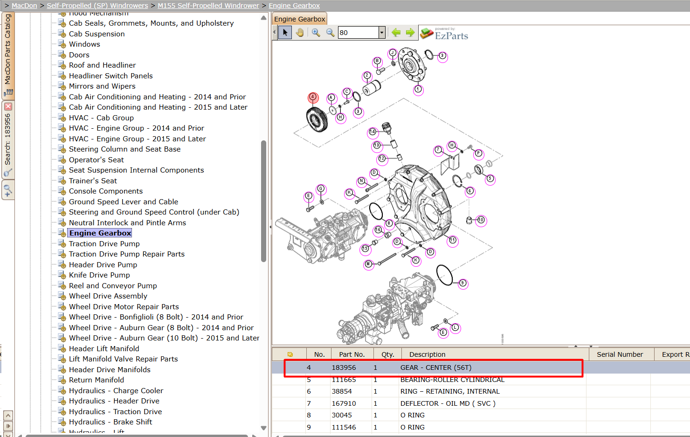The width and height of the screenshot is (690, 437).
Task: Go to next diagram with green right arrow
Action: click(x=410, y=33)
